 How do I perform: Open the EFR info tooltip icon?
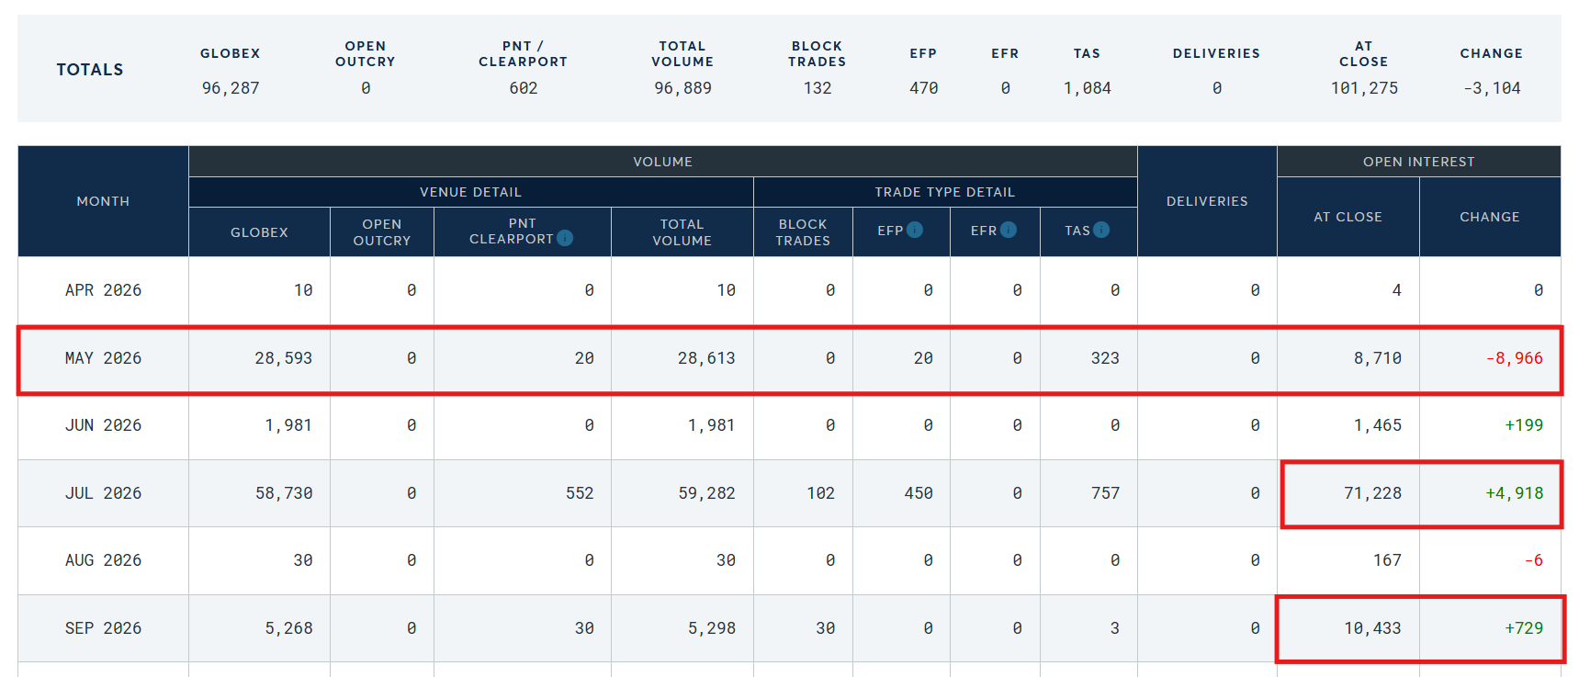coord(1009,230)
